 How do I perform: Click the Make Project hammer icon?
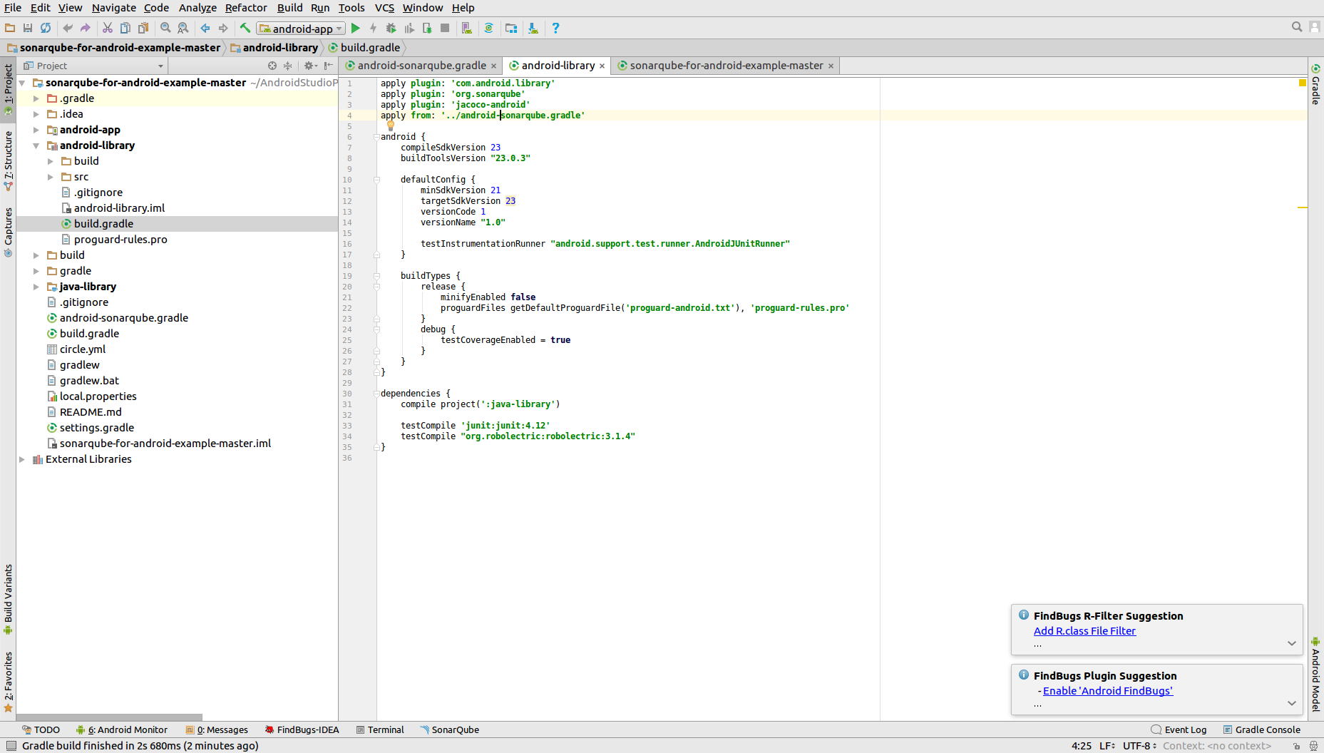245,28
